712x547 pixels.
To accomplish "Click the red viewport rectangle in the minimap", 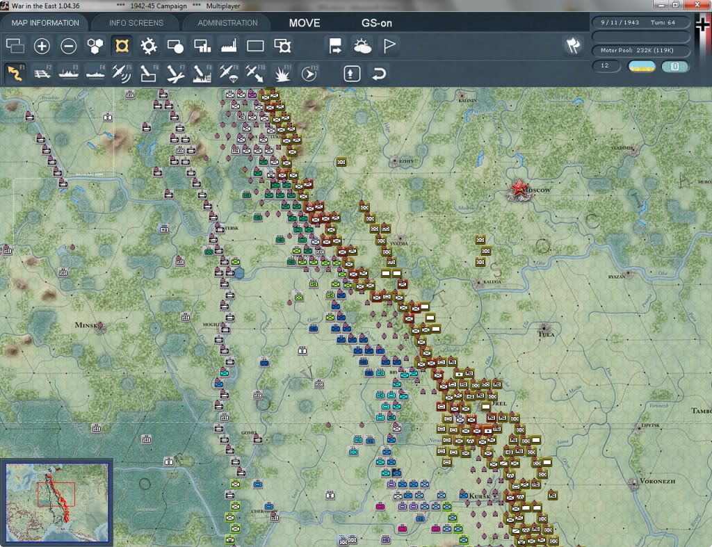I will pyautogui.click(x=56, y=494).
